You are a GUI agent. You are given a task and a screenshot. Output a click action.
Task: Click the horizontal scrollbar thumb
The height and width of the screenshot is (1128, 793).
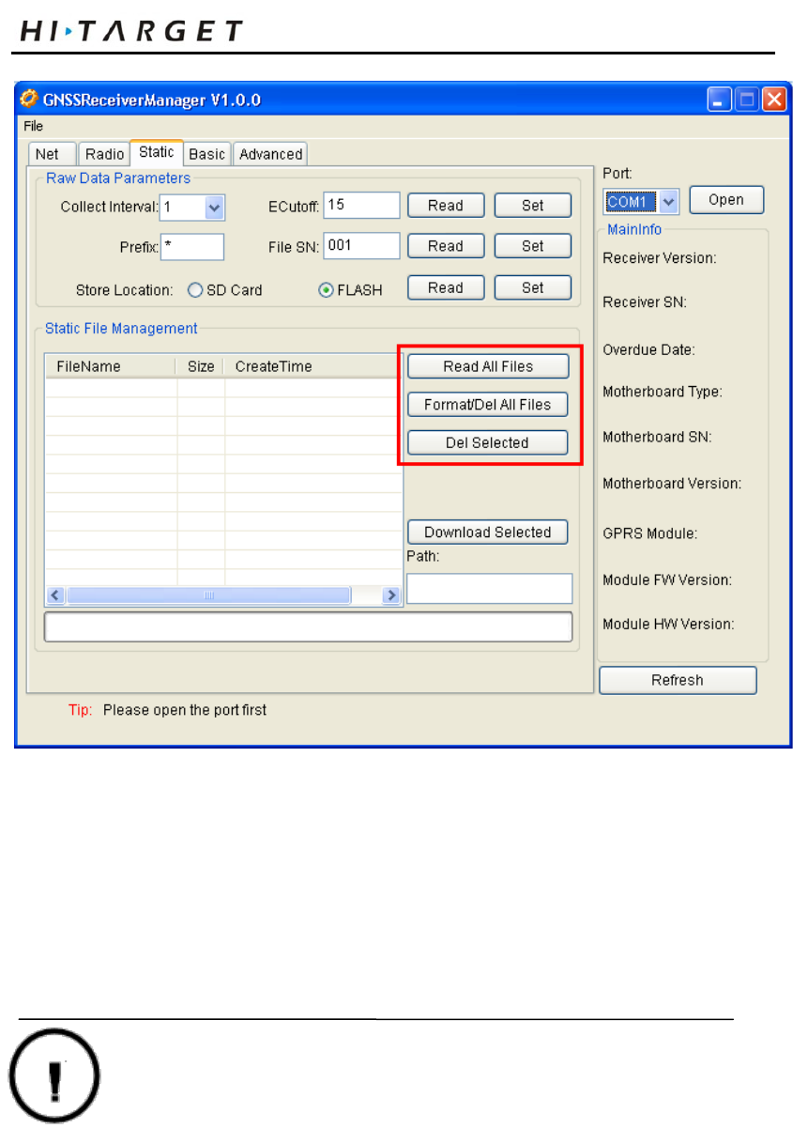(x=209, y=595)
